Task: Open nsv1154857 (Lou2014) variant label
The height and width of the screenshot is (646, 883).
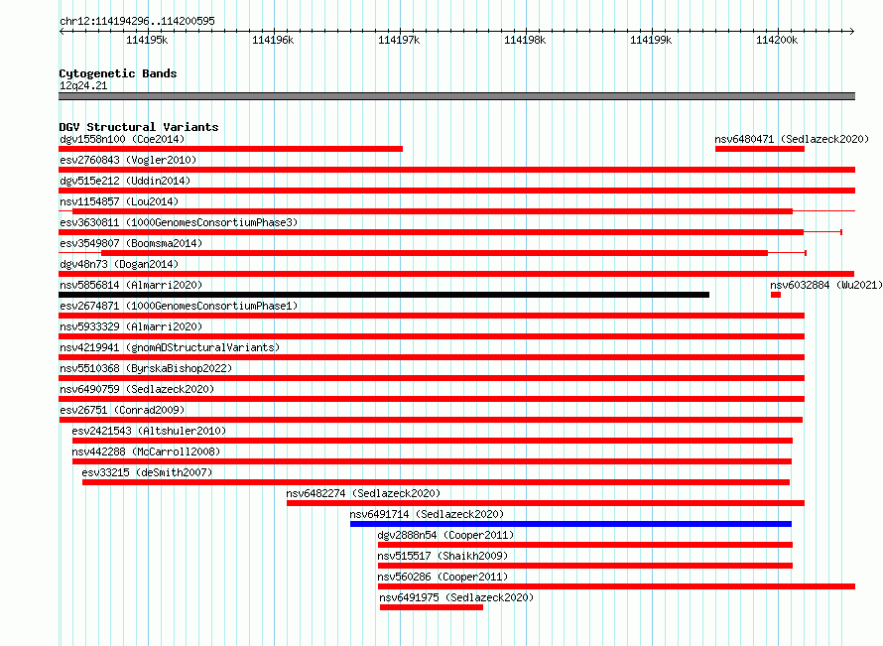Action: (119, 201)
